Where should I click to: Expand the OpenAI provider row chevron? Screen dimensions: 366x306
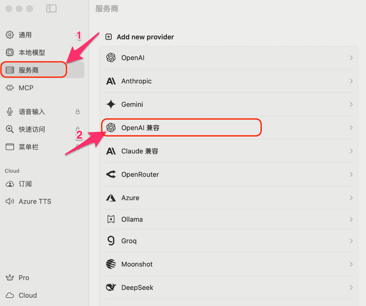click(x=351, y=58)
